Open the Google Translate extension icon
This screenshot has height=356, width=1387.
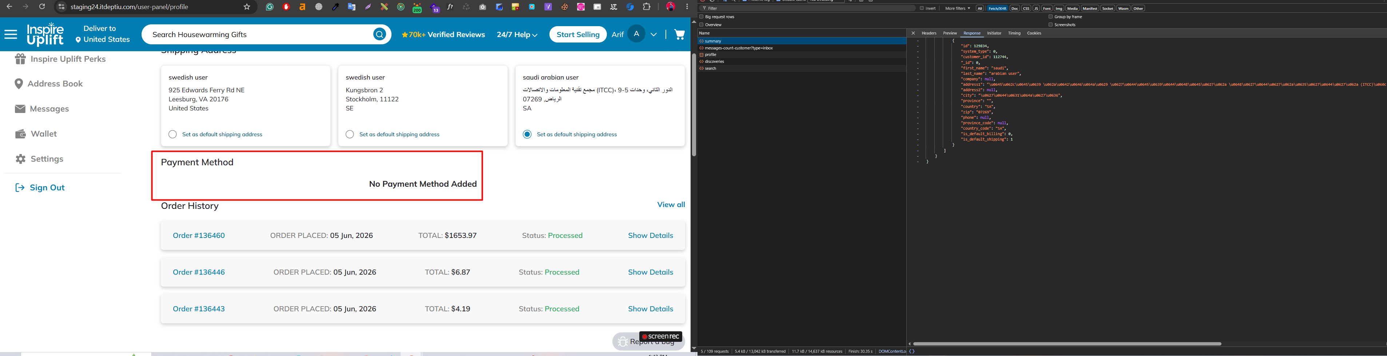coord(351,7)
